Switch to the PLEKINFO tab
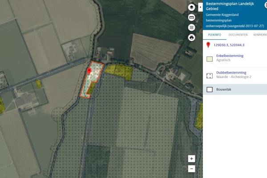This screenshot has width=267, height=178. click(x=214, y=35)
